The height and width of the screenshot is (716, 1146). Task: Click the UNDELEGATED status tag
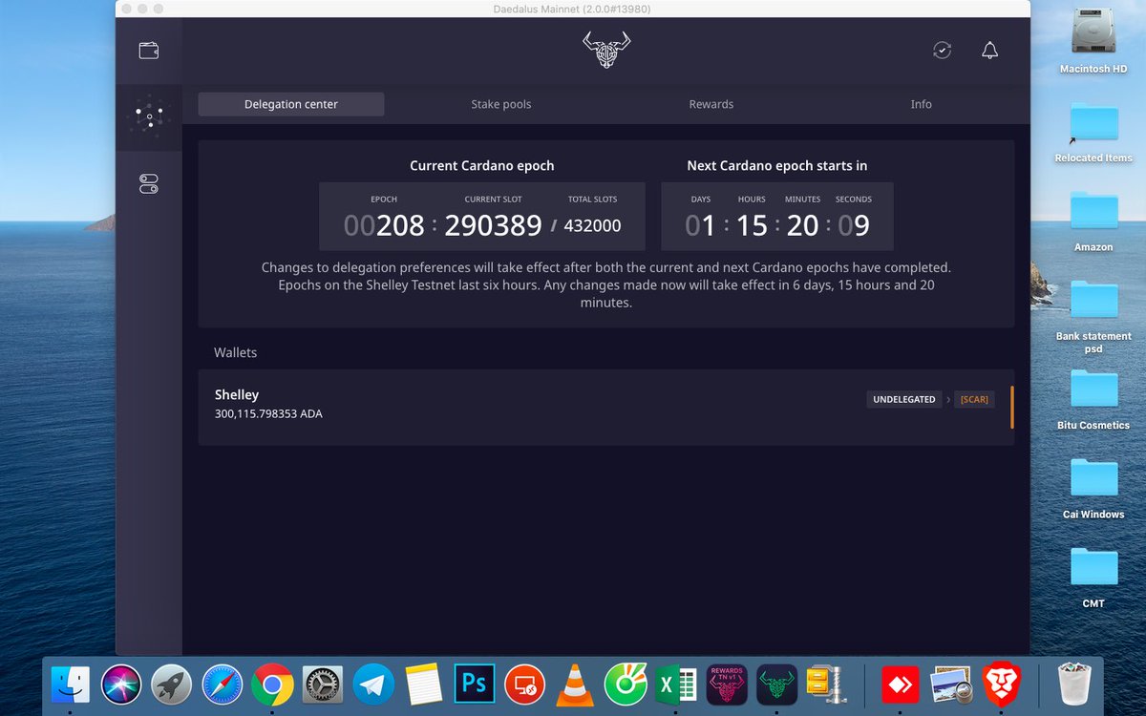[904, 399]
